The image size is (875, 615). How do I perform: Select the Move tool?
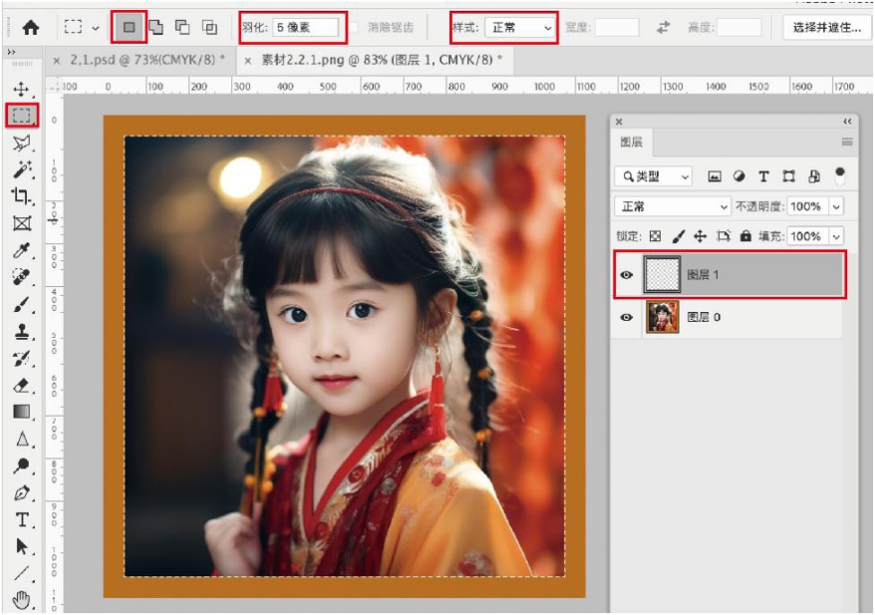[22, 91]
